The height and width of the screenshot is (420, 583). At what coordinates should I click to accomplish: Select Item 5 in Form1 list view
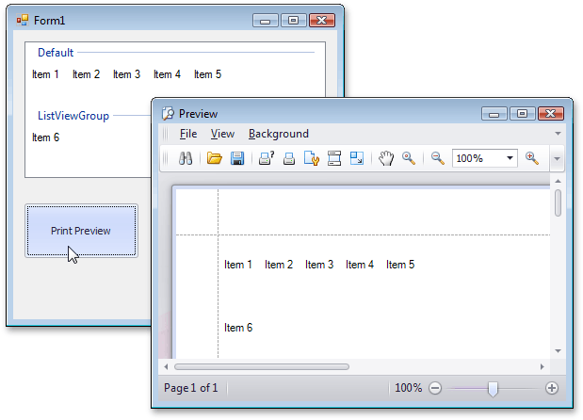(207, 74)
